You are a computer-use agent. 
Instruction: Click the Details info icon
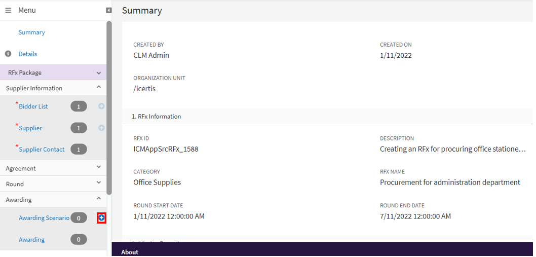8,54
